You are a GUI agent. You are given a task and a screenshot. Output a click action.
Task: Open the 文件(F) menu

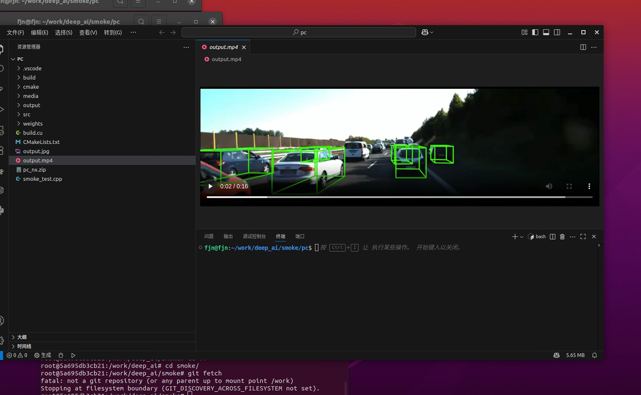[16, 32]
